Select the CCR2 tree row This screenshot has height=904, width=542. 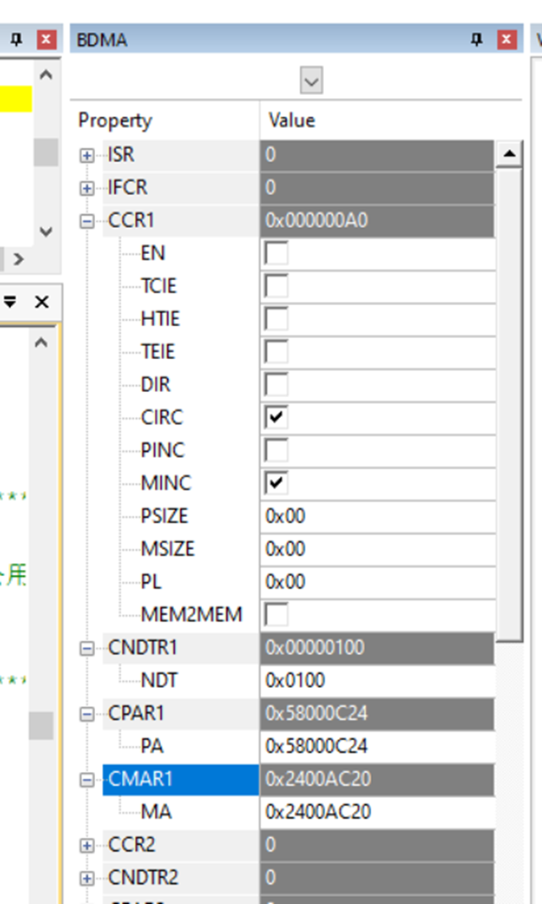coord(181,844)
